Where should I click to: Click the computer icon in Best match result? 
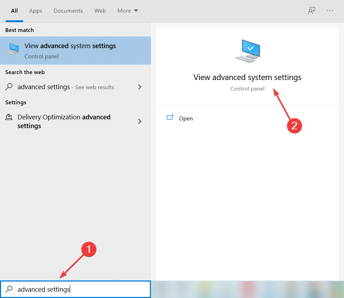12,49
